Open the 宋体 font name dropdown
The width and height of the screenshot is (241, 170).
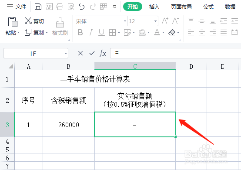click(125, 21)
